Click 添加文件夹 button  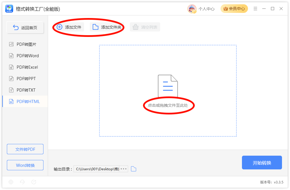[107, 27]
